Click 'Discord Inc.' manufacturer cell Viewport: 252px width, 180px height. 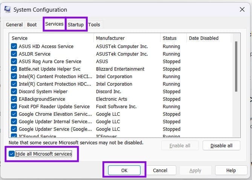pyautogui.click(x=108, y=92)
